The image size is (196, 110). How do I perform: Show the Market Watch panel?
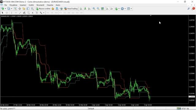point(15,9)
